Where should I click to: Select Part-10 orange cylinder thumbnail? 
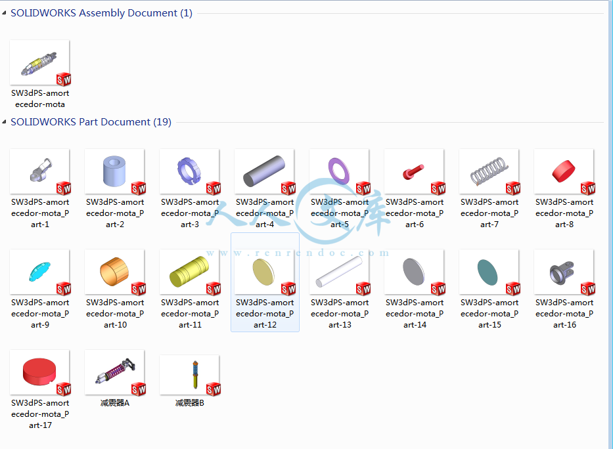[x=115, y=272]
